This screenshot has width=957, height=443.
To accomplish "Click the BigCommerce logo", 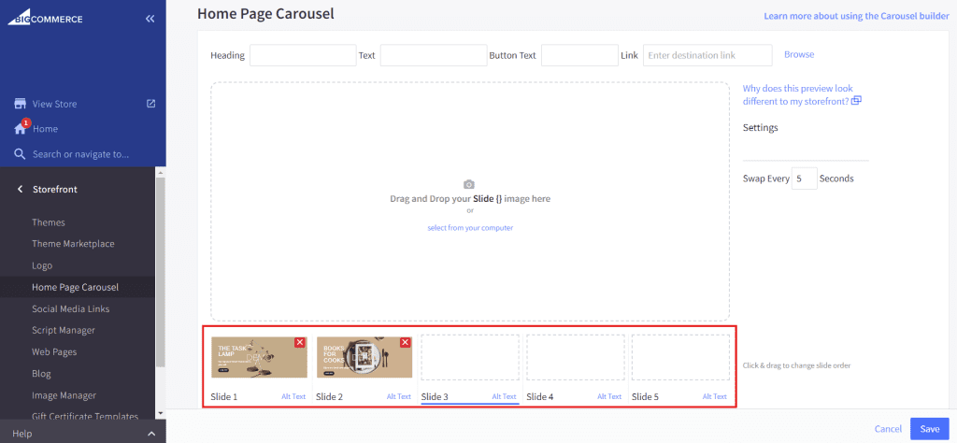I will click(x=45, y=19).
